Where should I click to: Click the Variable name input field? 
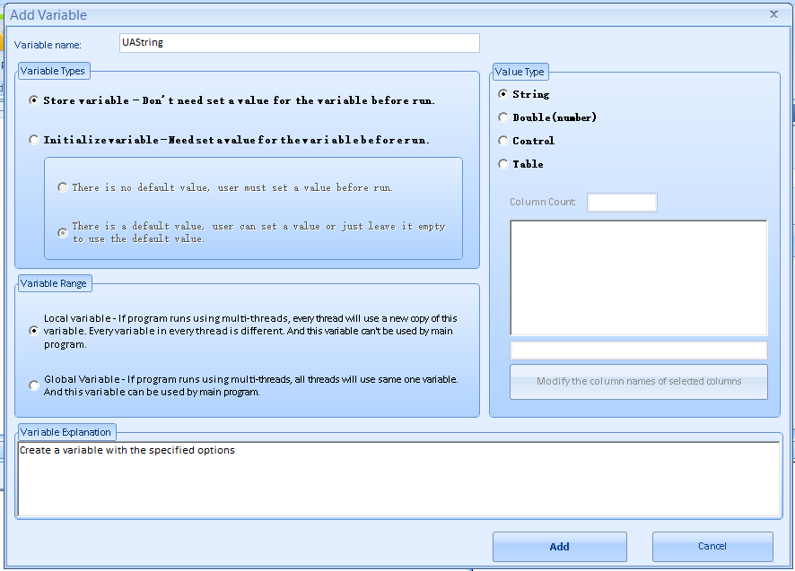point(299,43)
